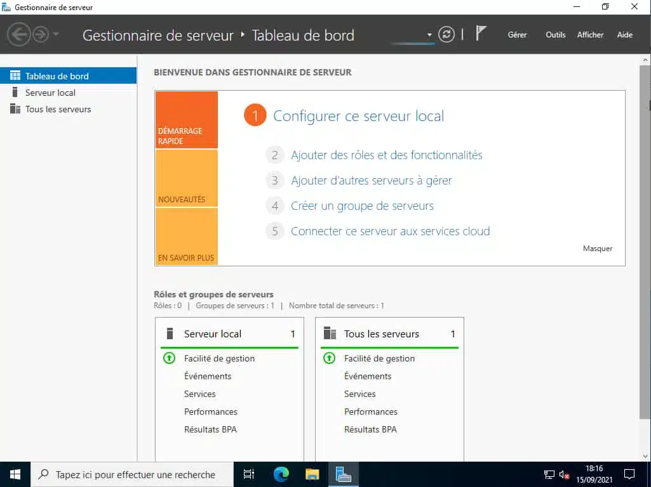Hide the welcome panel with Masquer
This screenshot has height=487, width=651.
[x=598, y=249]
